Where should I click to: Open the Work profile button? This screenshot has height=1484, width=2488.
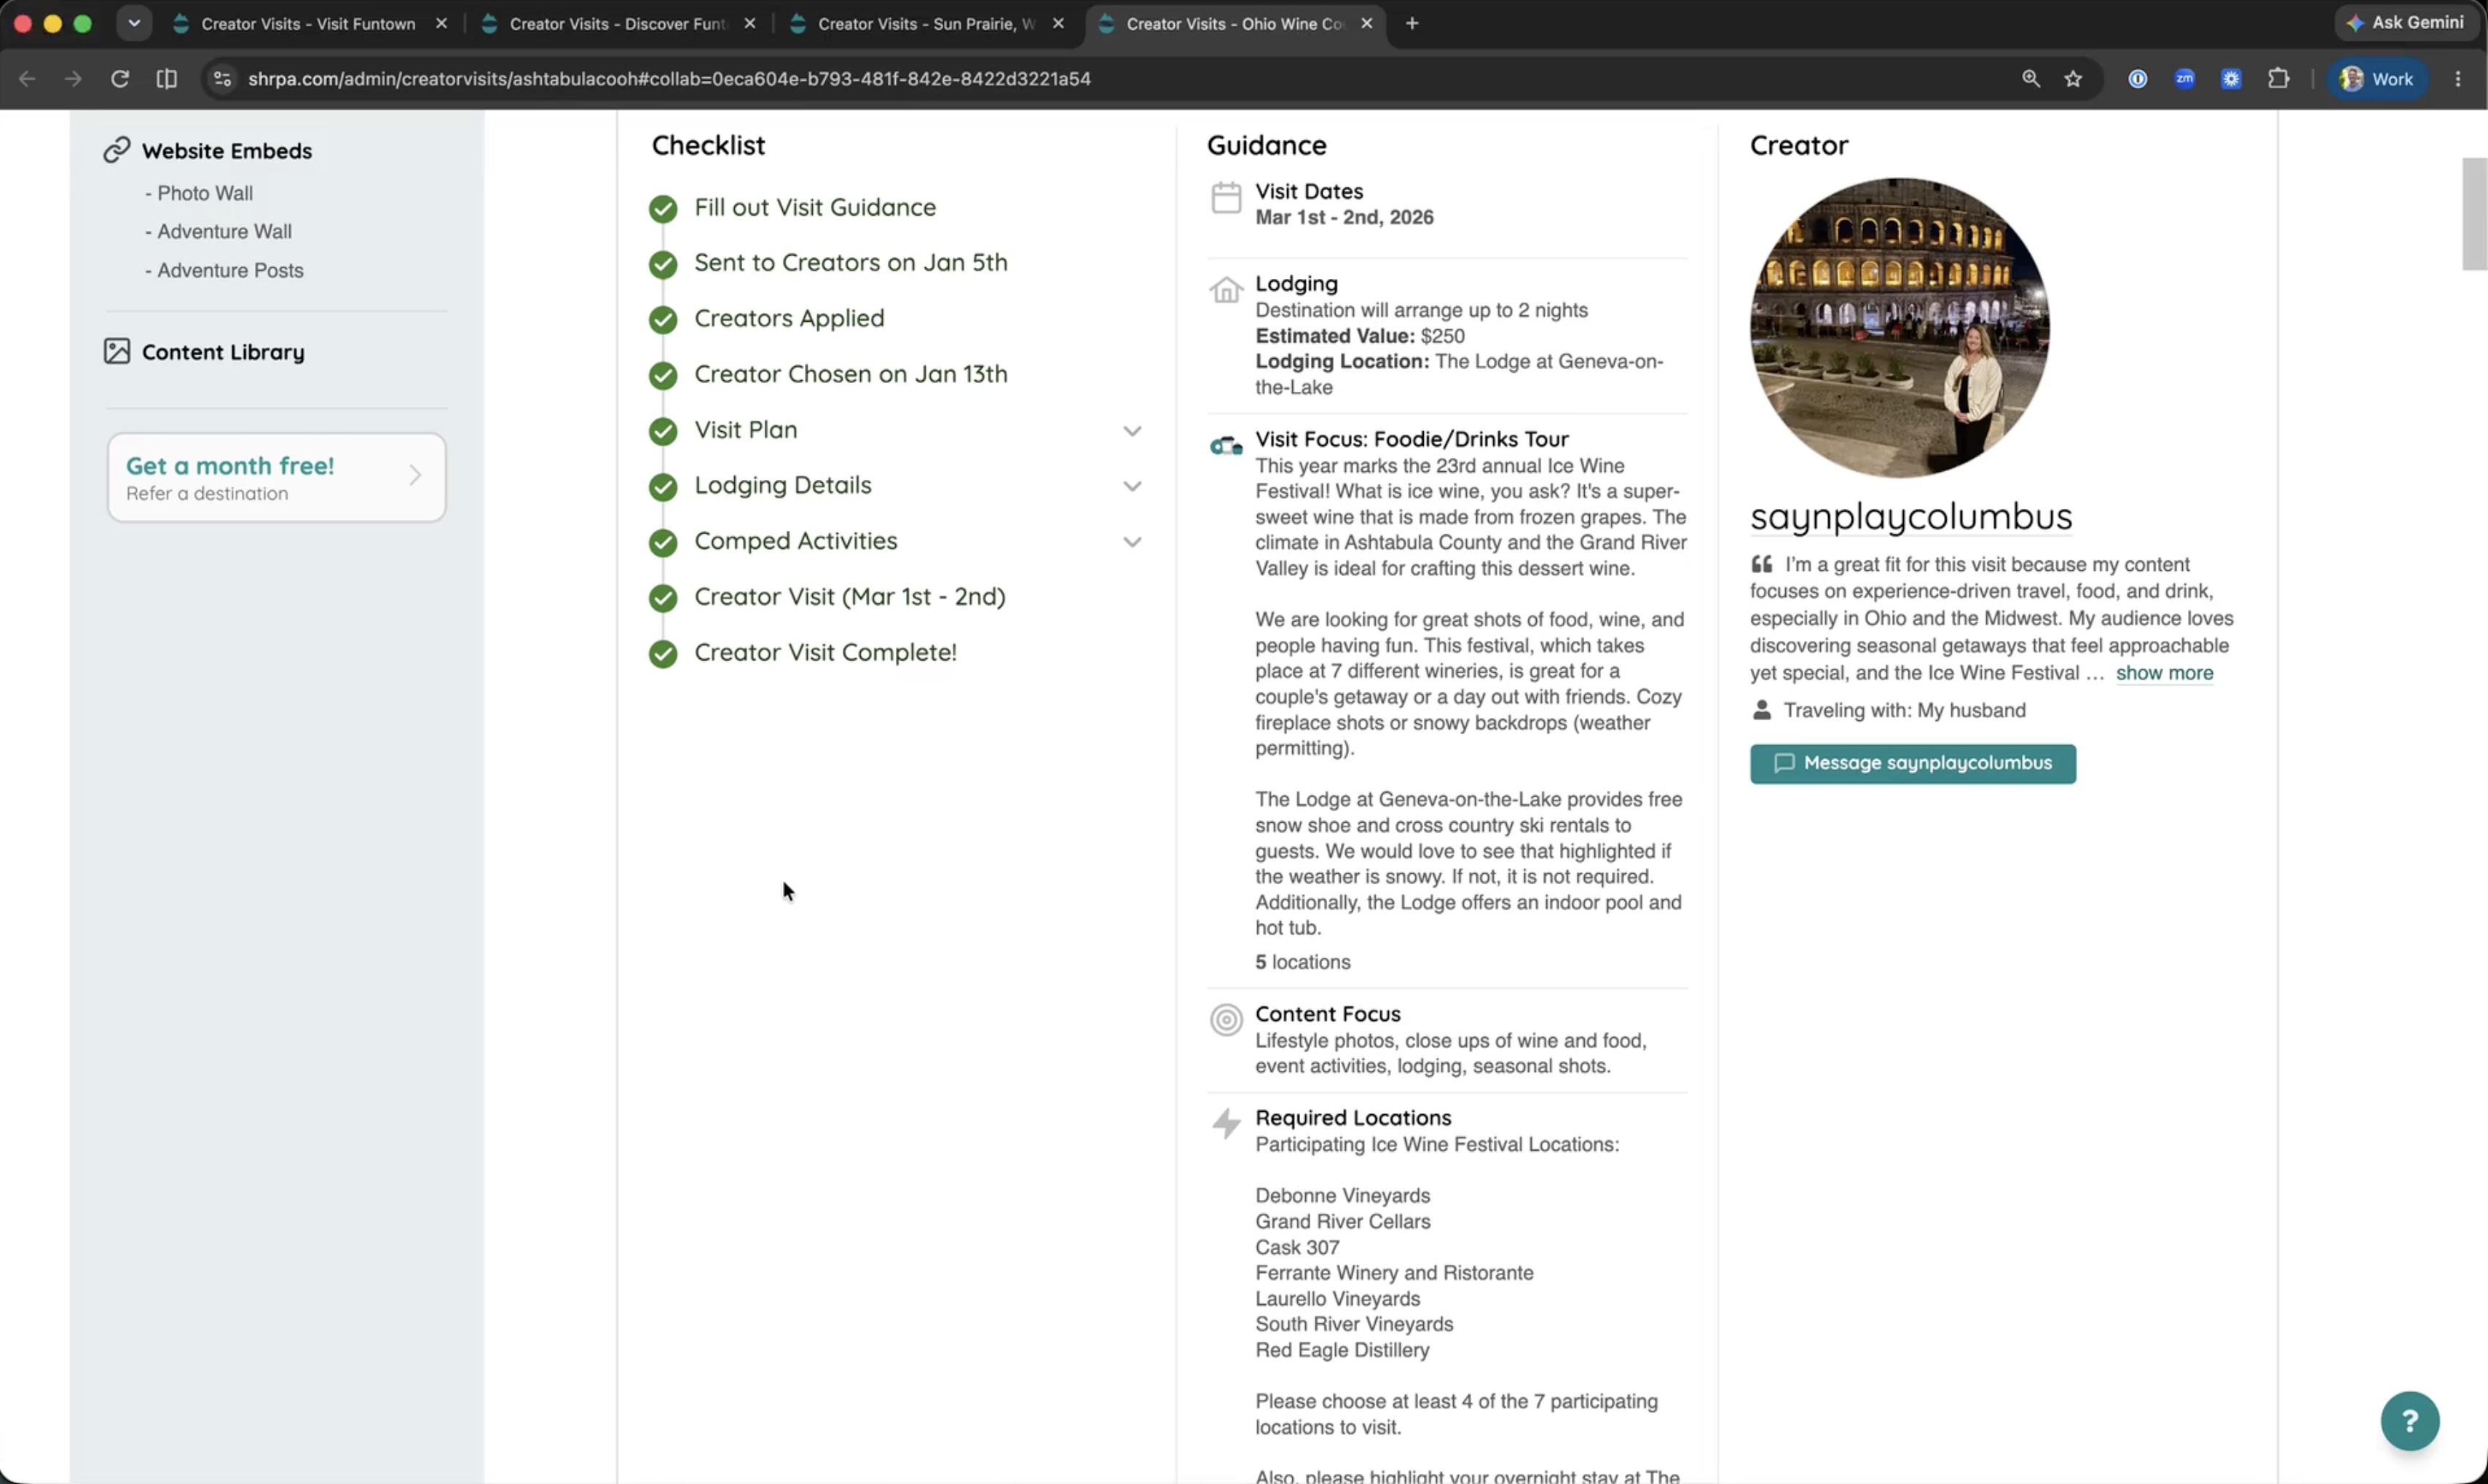2377,79
